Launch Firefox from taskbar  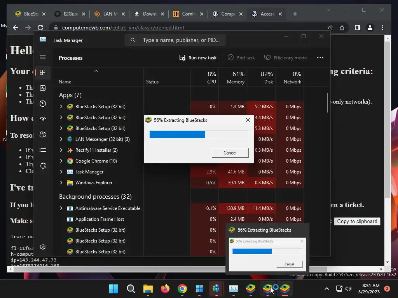tap(165, 289)
